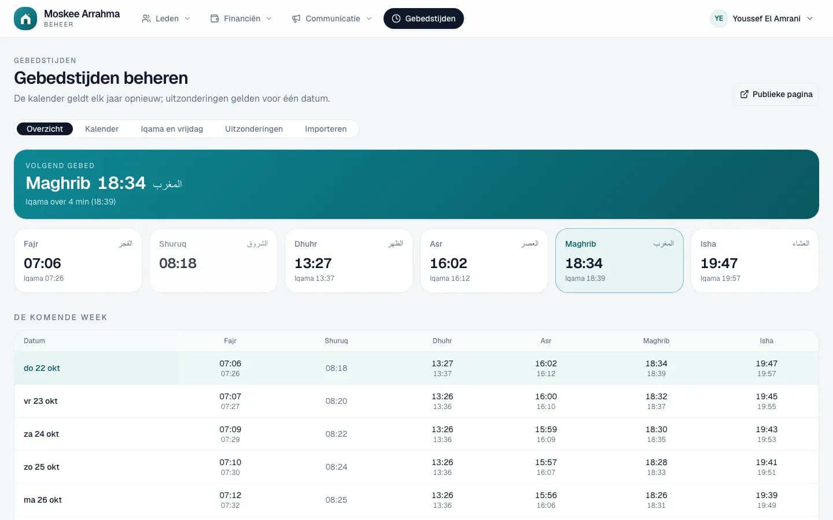Open the Publieke pagina button
The width and height of the screenshot is (833, 520).
776,94
